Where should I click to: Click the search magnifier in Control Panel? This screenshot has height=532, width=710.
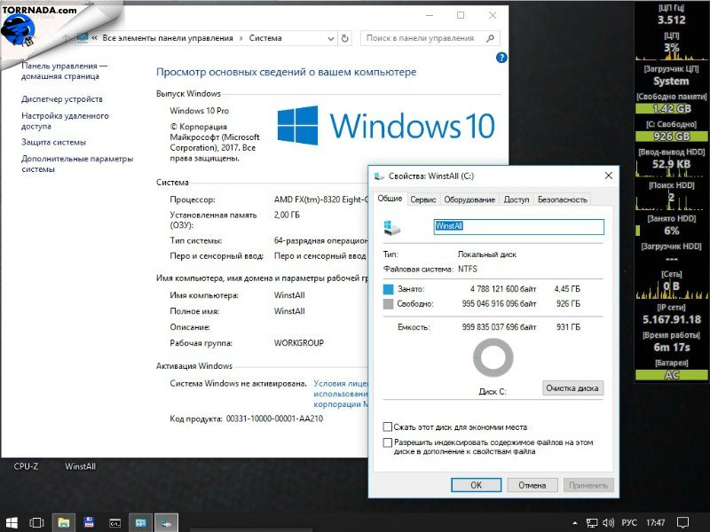click(490, 38)
